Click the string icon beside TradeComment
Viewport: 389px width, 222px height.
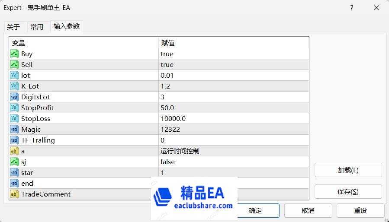(14, 194)
